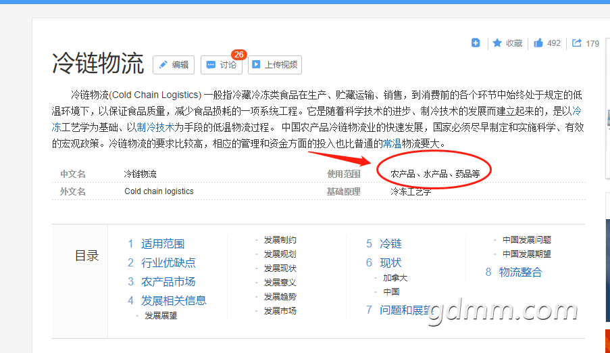Click the share arrow icon
The image size is (610, 353).
click(577, 43)
